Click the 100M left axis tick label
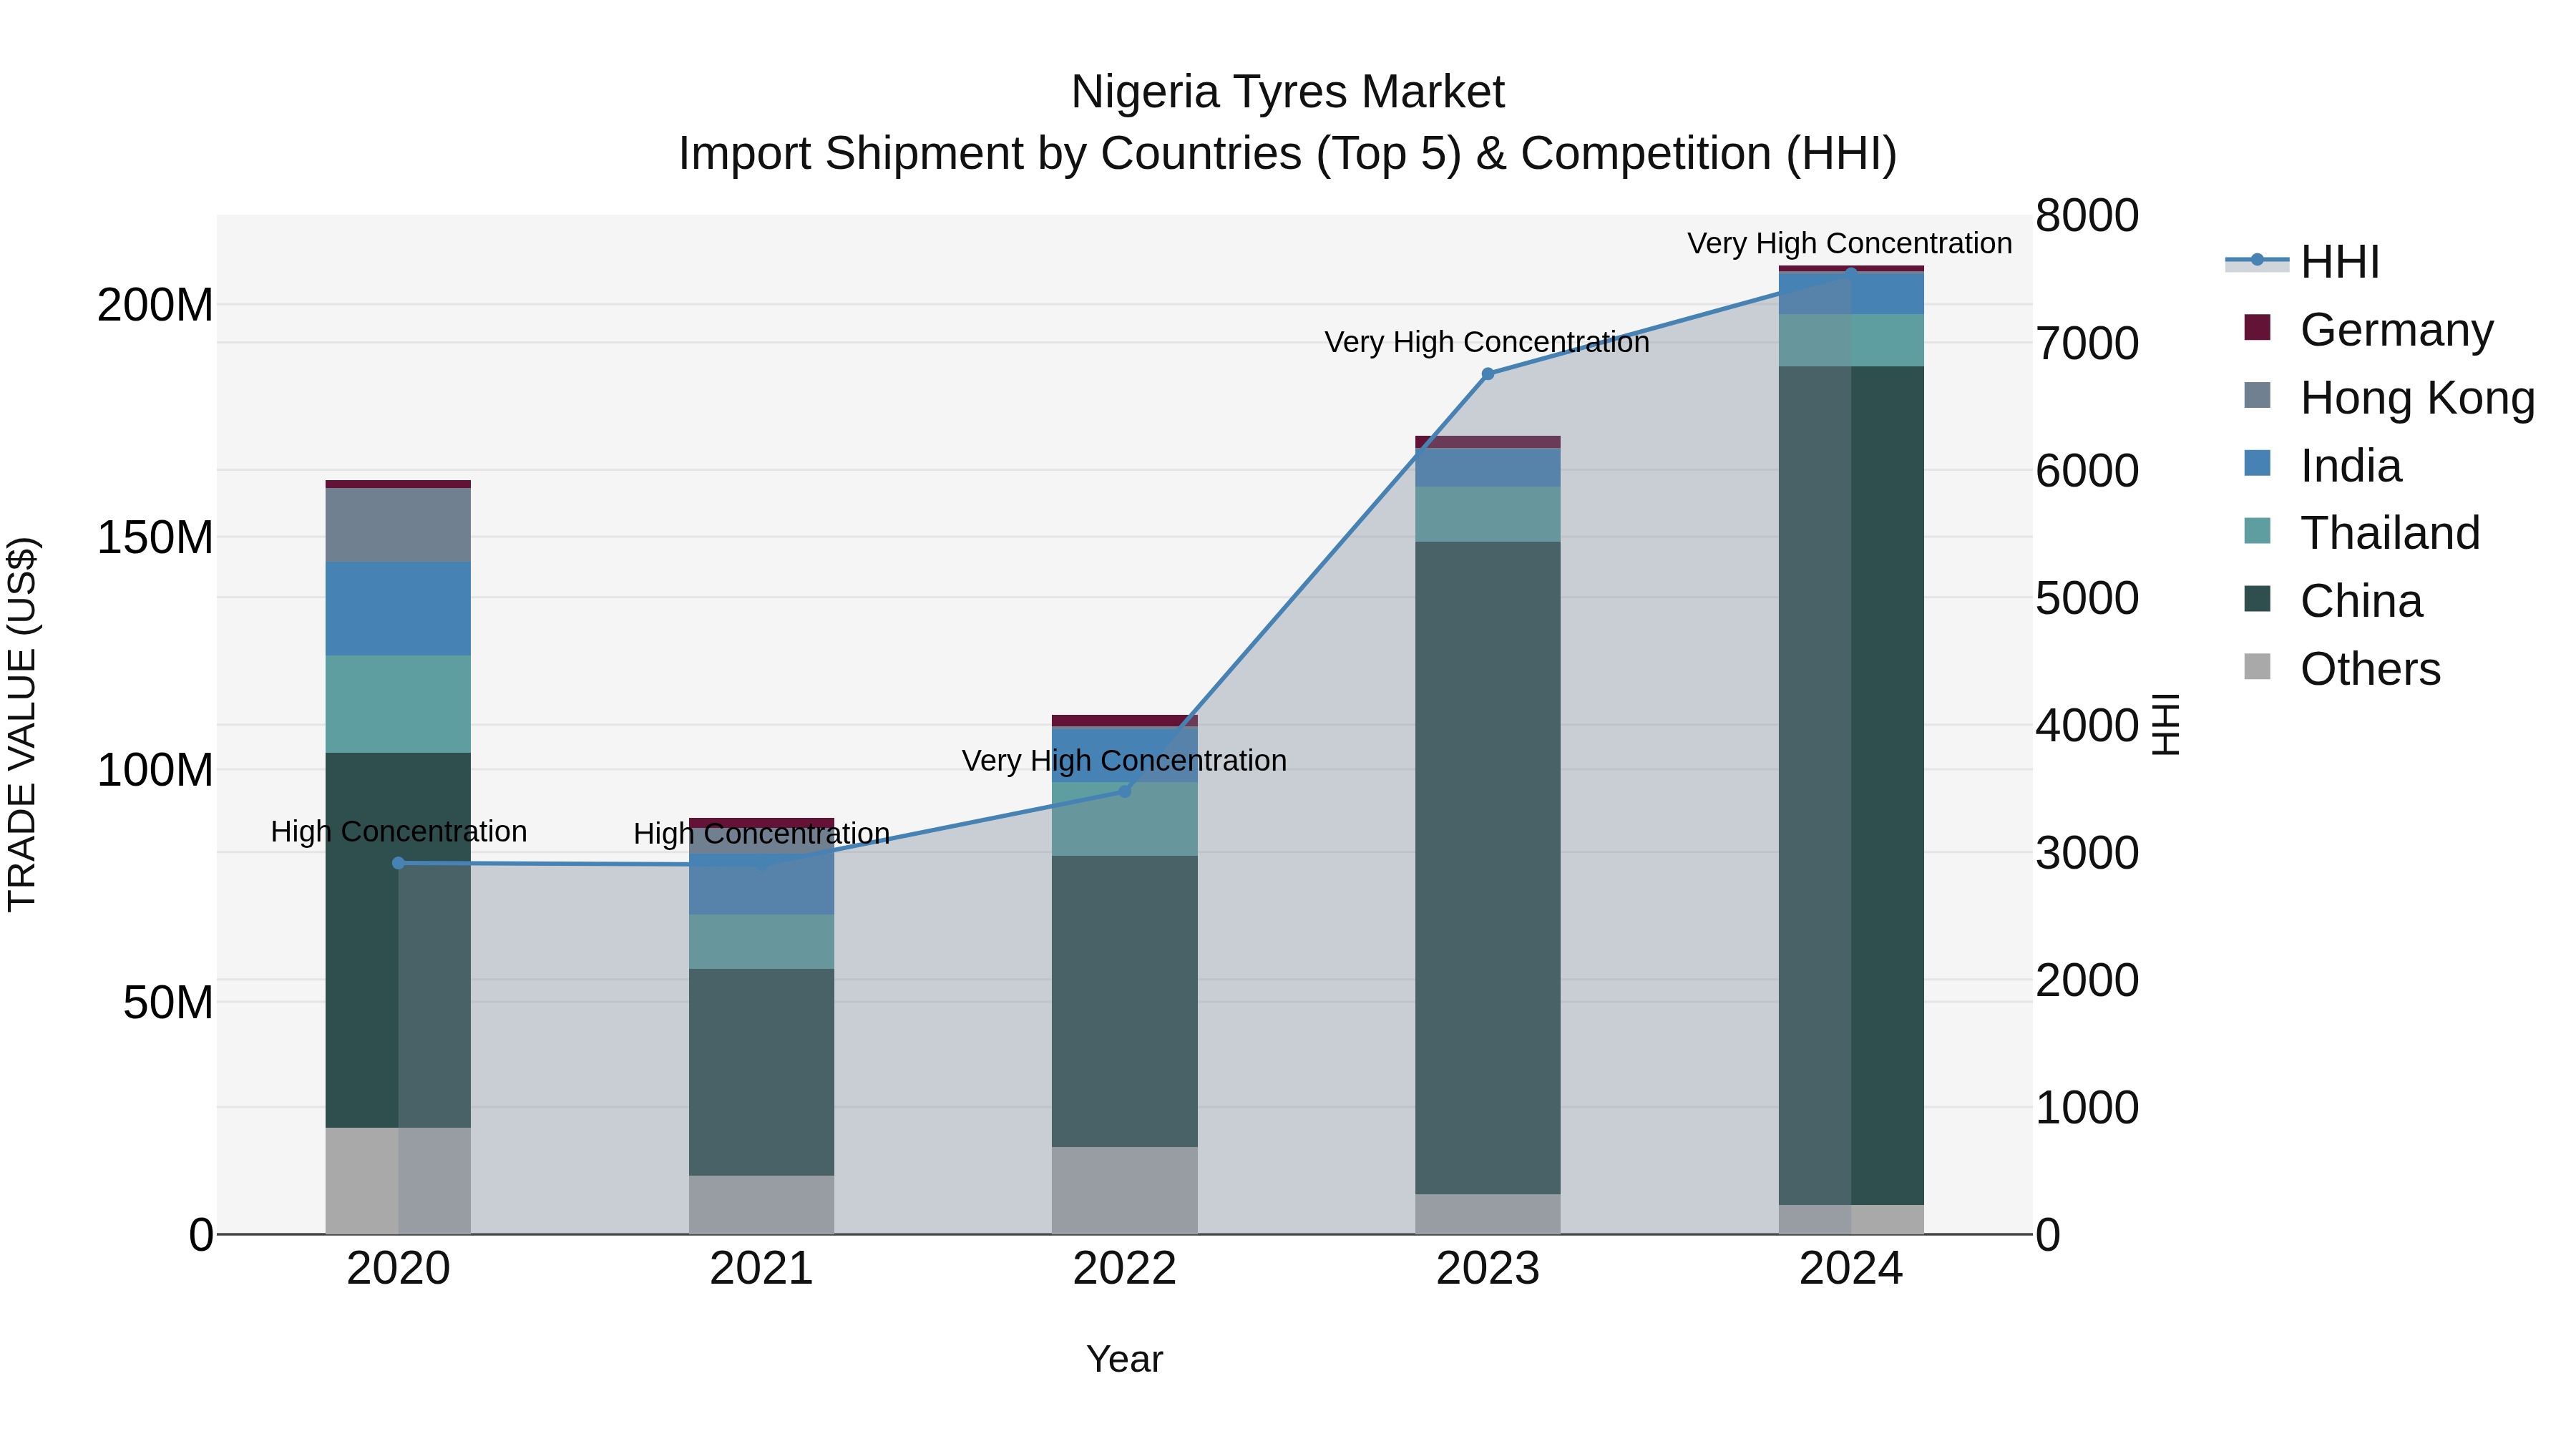2576x1449 pixels. 155,770
